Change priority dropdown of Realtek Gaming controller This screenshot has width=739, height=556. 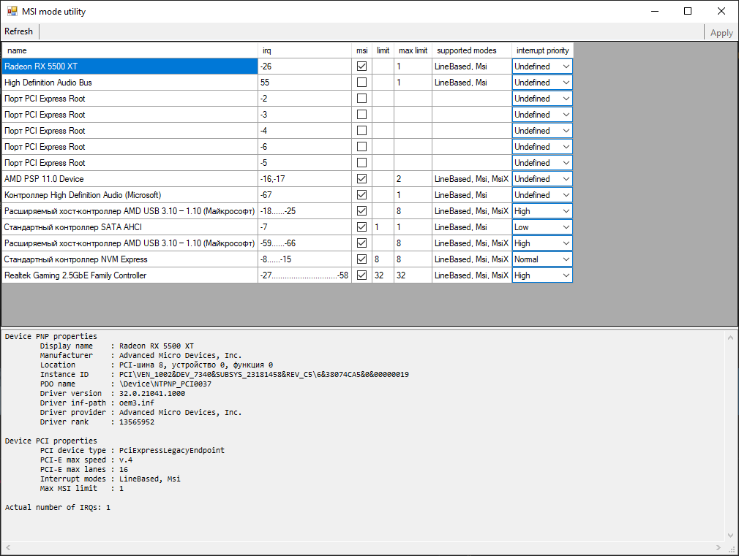point(566,275)
